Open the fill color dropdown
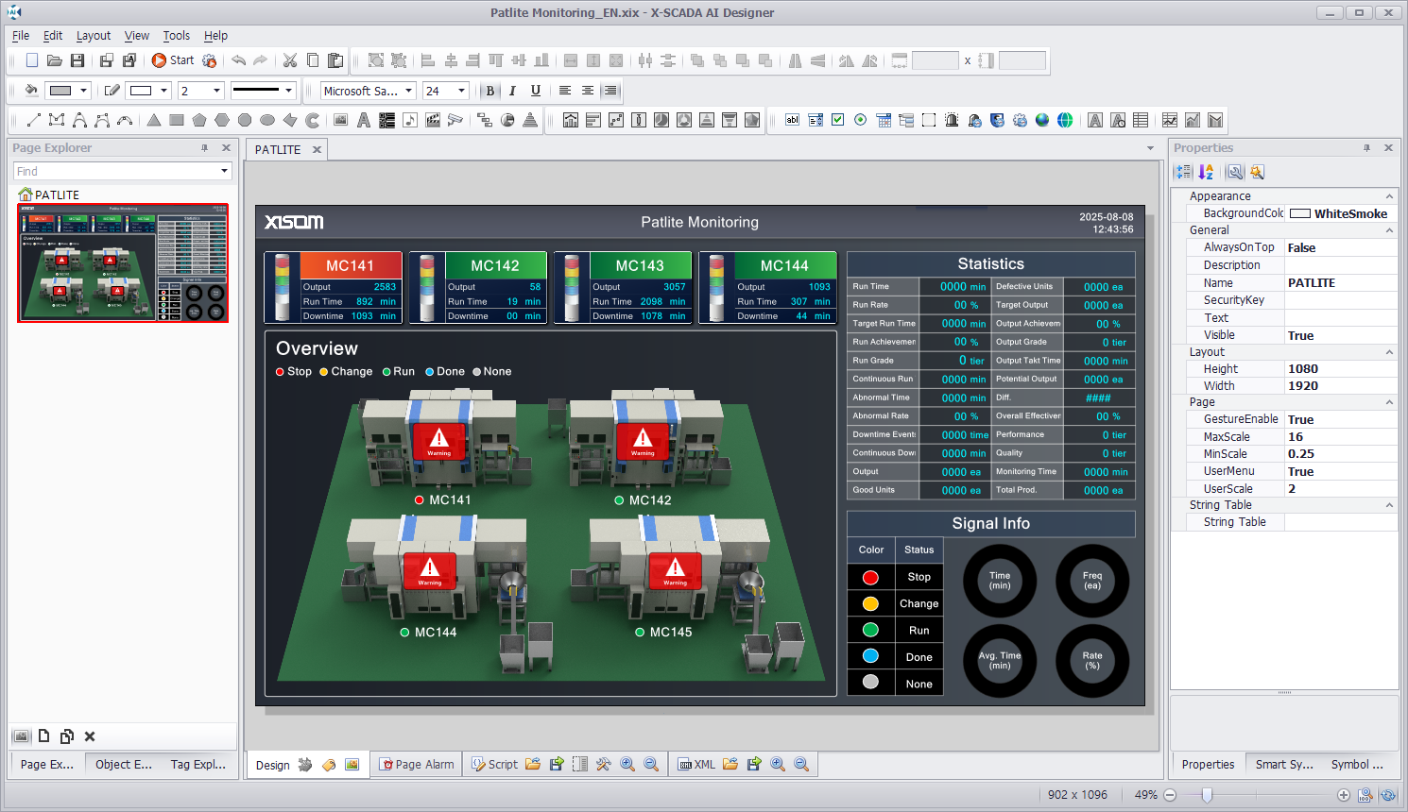This screenshot has width=1408, height=812. 83,91
